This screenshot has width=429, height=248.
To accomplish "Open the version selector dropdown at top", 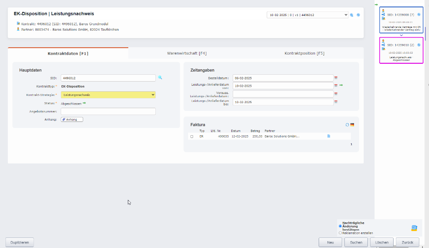I will click(308, 15).
